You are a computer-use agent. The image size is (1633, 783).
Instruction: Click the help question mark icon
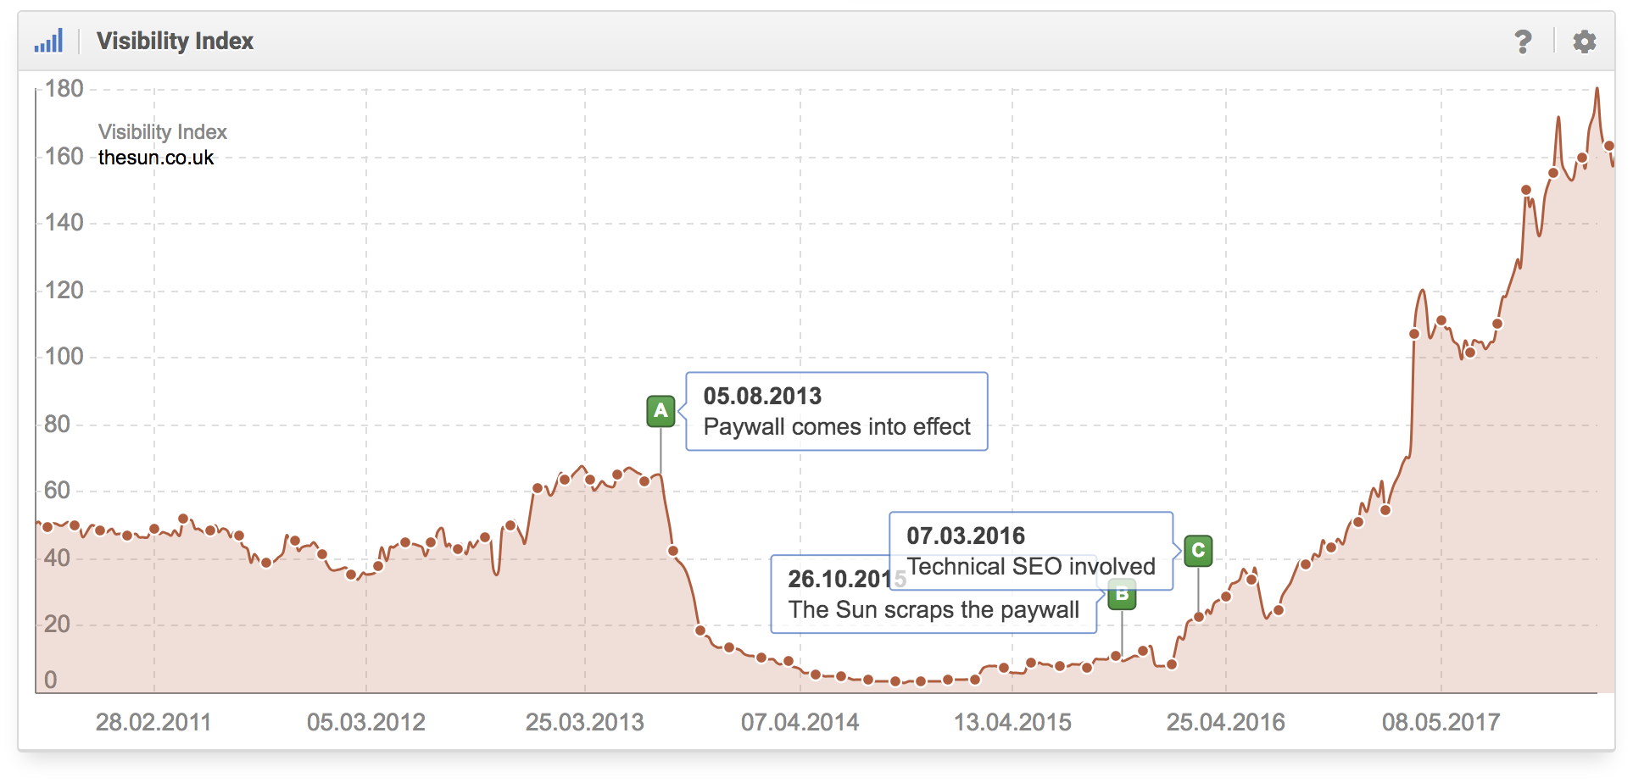coord(1523,42)
